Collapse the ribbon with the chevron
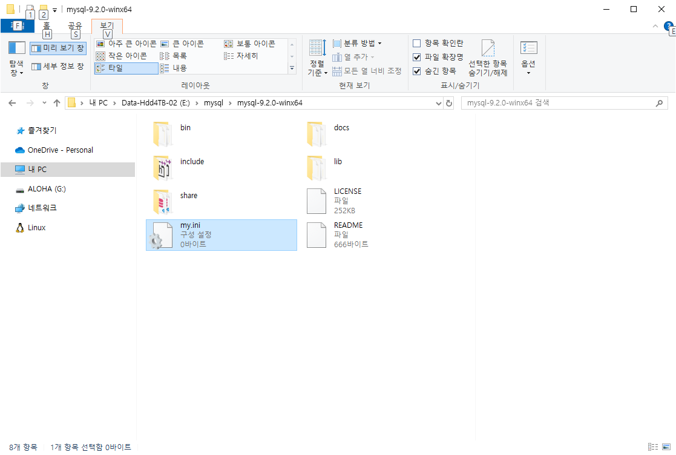The image size is (676, 455). point(655,26)
